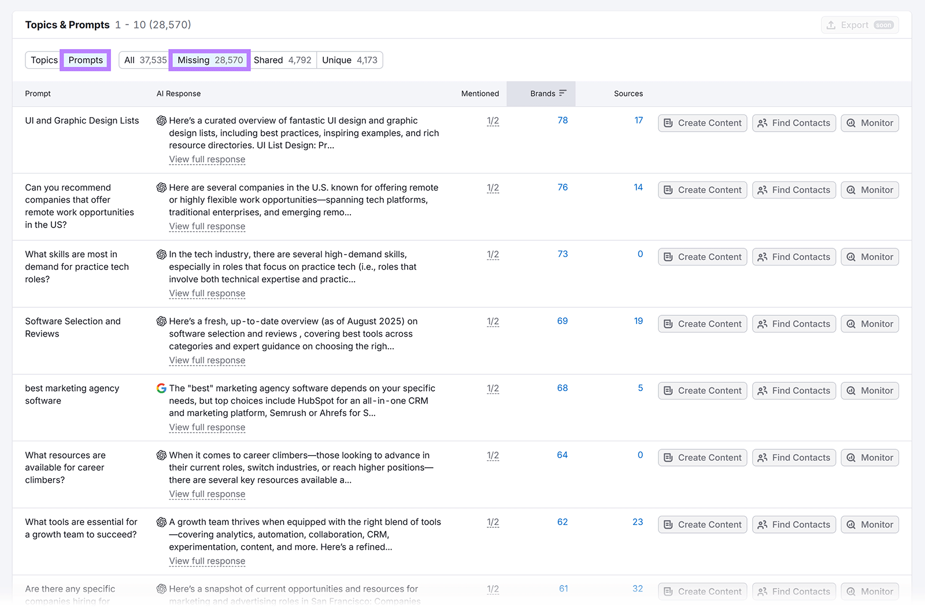Viewport: 925px width, 611px height.
Task: Click the sort icon in the Brands column
Action: pyautogui.click(x=564, y=93)
